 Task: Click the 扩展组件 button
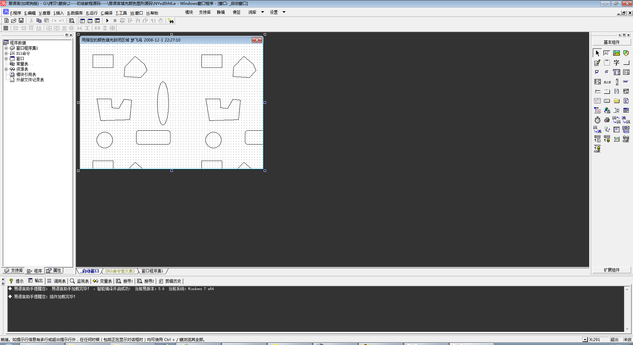[x=612, y=270]
